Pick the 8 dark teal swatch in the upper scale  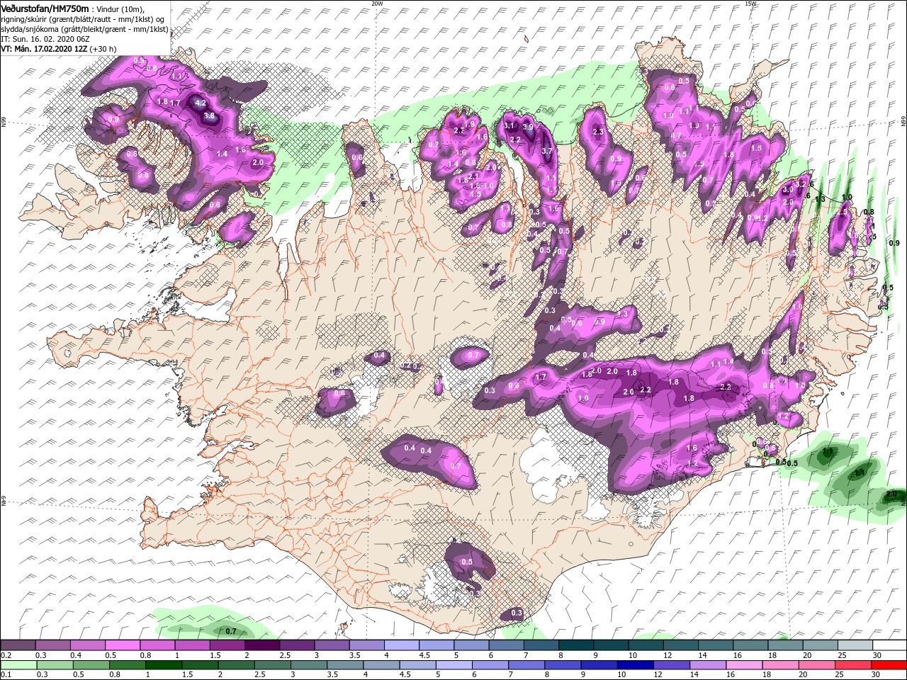pos(575,645)
